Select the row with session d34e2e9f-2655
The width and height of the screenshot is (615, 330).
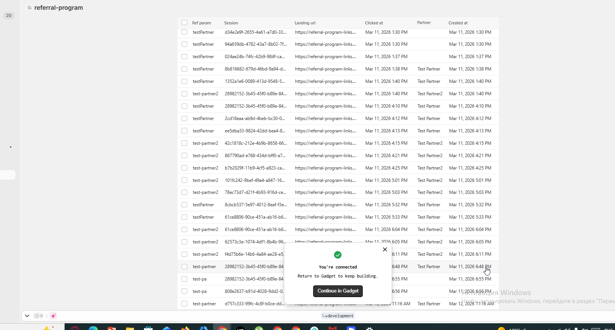184,32
